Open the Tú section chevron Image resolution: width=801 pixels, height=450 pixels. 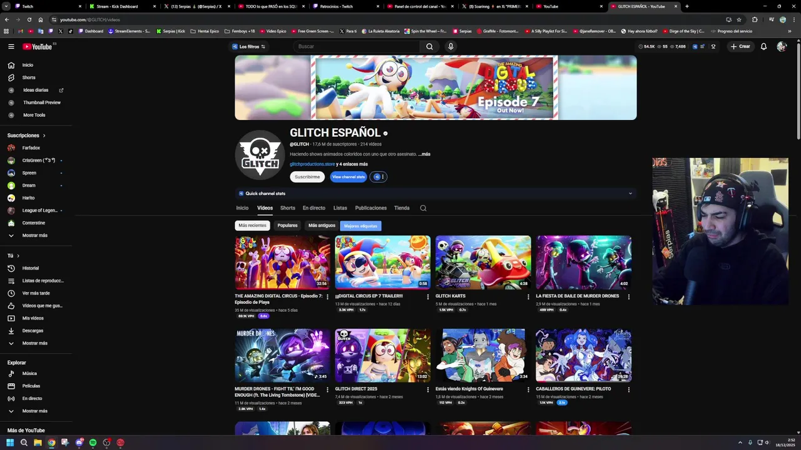[x=18, y=256]
